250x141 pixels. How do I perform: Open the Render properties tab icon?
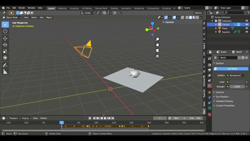pyautogui.click(x=209, y=65)
